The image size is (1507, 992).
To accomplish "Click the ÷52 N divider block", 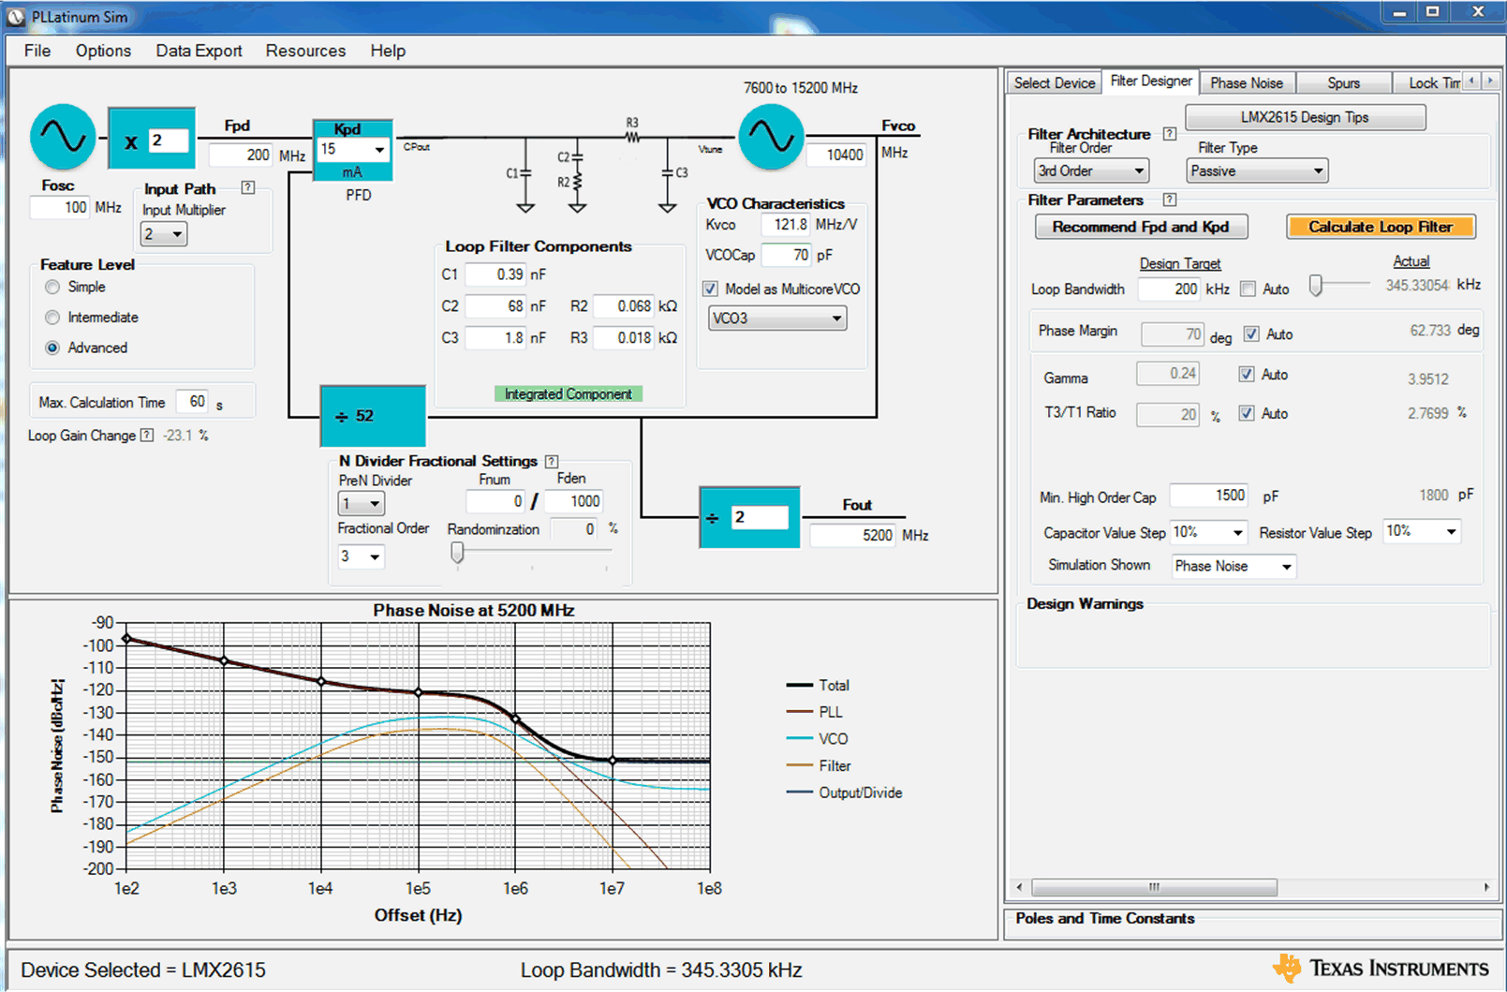I will point(372,416).
